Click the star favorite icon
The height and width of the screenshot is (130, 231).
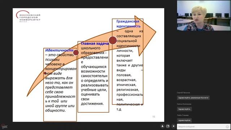click(x=174, y=126)
